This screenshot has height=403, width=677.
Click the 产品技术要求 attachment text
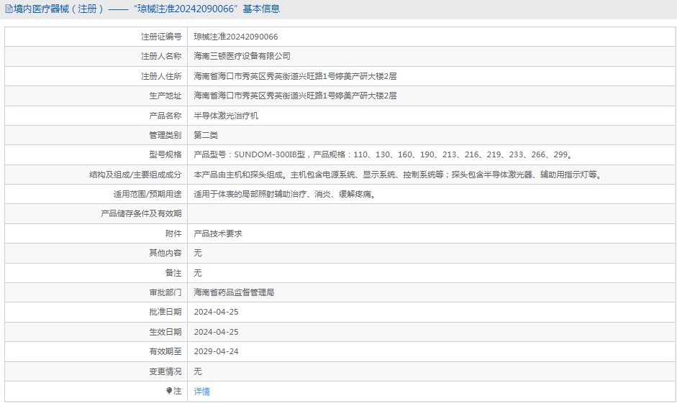(218, 233)
